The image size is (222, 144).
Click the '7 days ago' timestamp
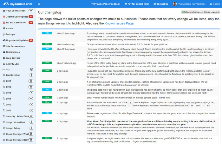tap(62, 139)
